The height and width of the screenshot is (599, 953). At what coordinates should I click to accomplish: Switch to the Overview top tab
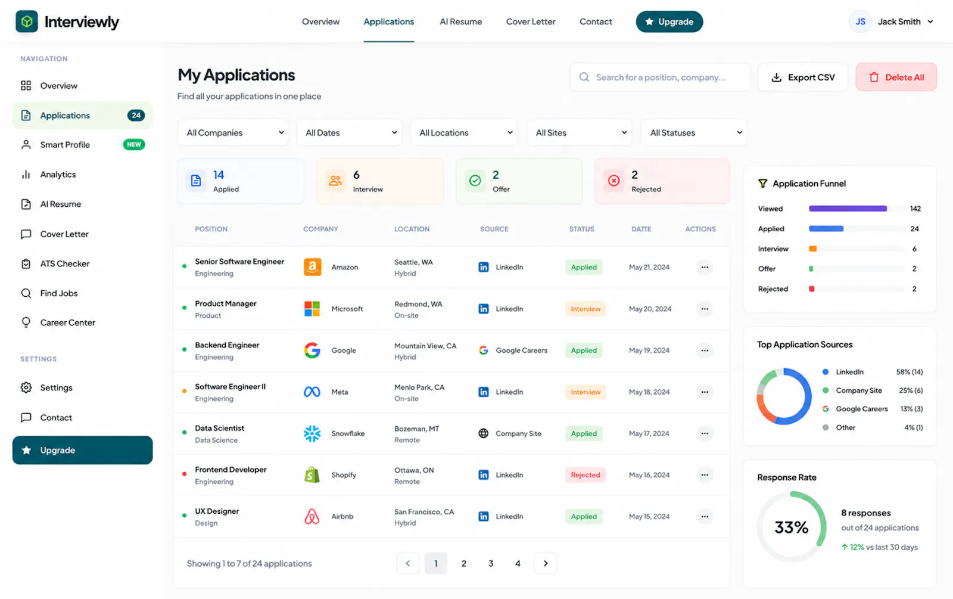[x=320, y=21]
